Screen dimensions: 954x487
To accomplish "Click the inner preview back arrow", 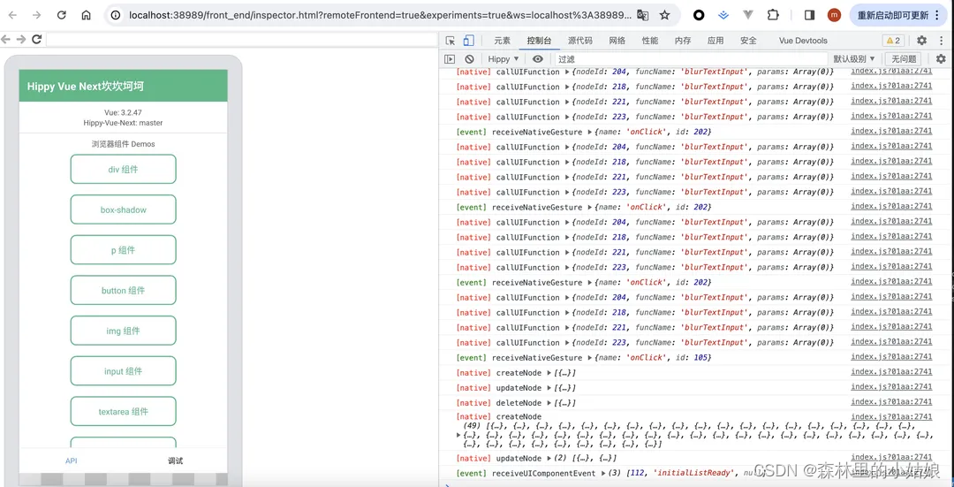I will [x=5, y=40].
